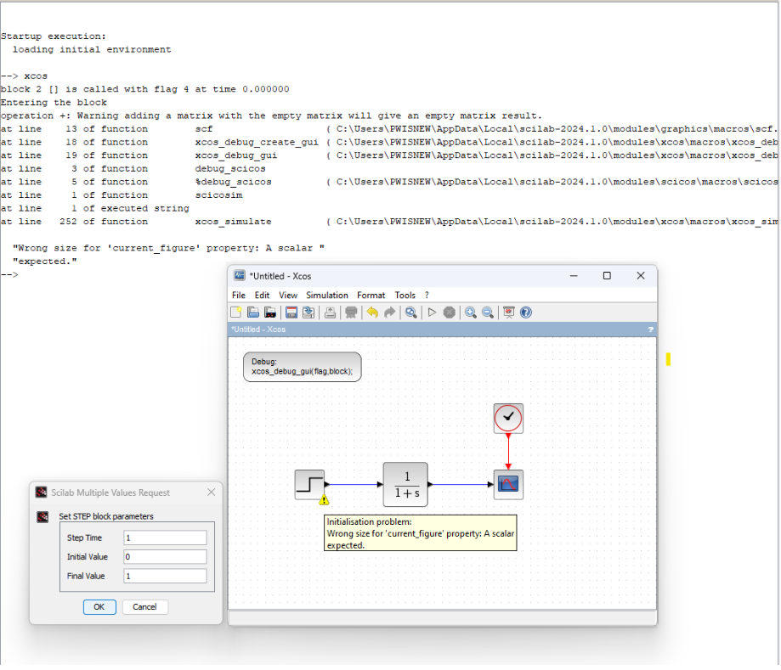Click the 'Entering the block' console line

point(54,103)
